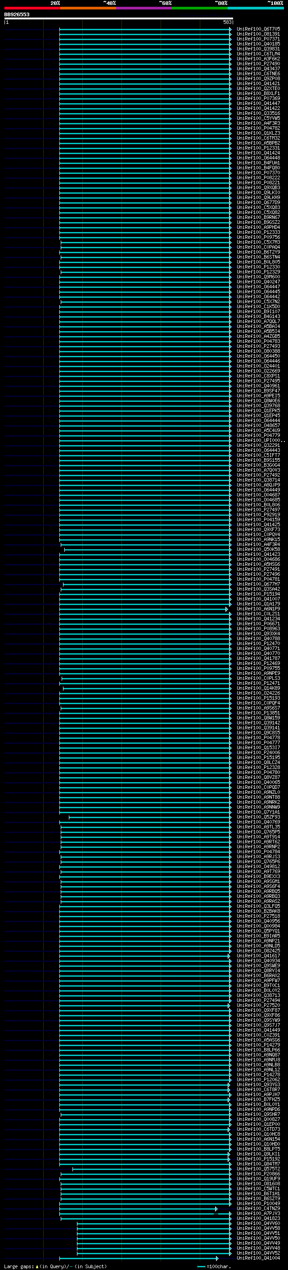Click hit label UniRef100_P07369
The width and height of the screenshot is (288, 1270).
258,98
